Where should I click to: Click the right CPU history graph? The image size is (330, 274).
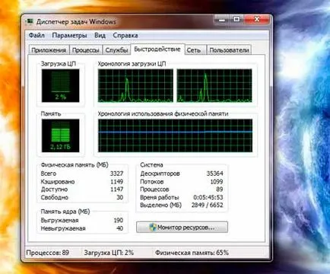214,85
